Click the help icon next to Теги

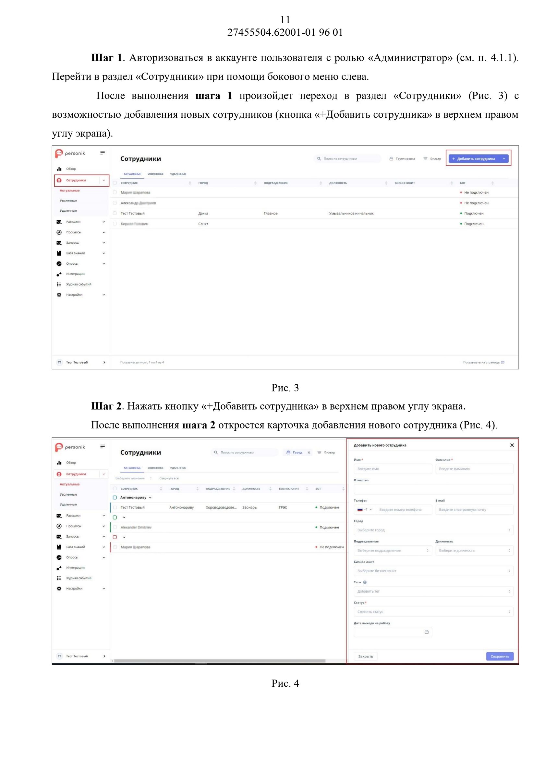(365, 582)
